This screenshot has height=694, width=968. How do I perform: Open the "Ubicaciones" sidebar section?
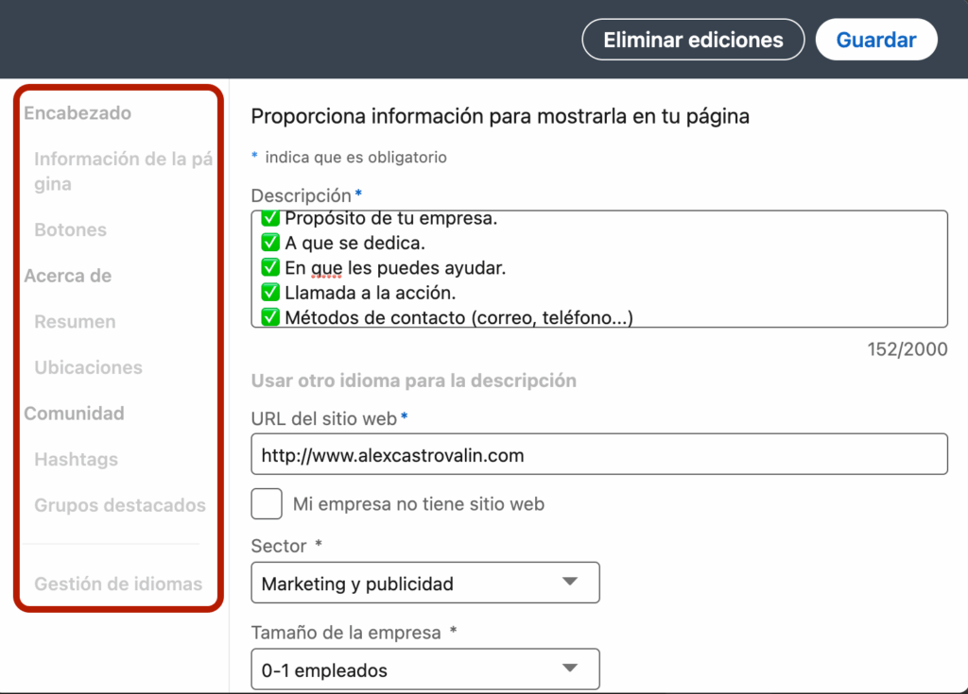tap(88, 367)
